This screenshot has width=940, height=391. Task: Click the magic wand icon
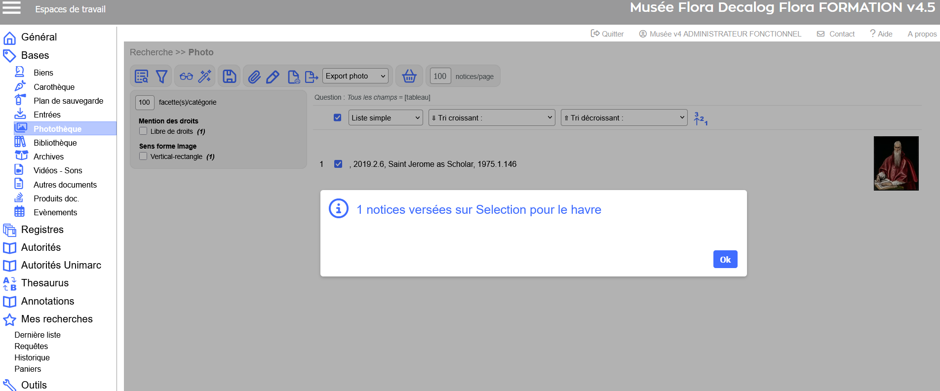click(205, 77)
